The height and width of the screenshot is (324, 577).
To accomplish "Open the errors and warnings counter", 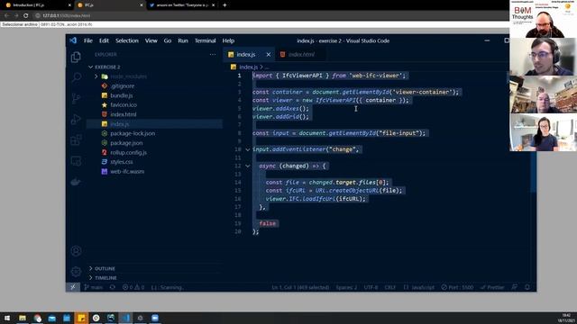I will (x=133, y=287).
